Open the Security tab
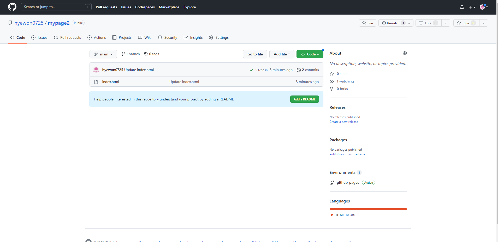The image size is (498, 242). tap(168, 37)
